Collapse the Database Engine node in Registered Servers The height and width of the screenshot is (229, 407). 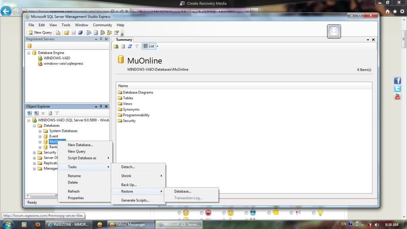(x=29, y=53)
